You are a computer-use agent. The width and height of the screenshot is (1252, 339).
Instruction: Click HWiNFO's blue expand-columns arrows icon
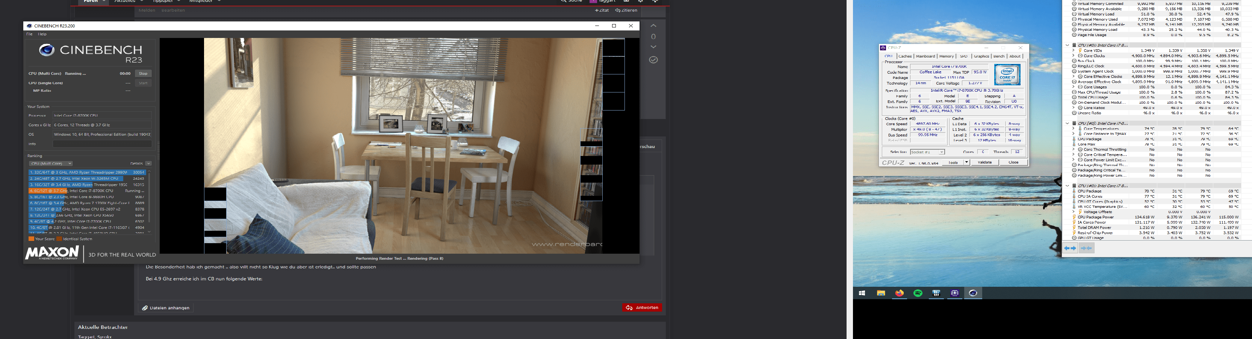[1070, 248]
